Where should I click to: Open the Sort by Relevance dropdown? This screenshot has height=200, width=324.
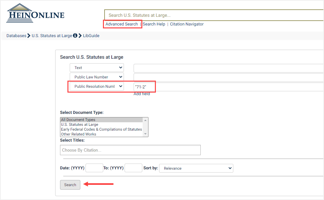click(x=196, y=168)
